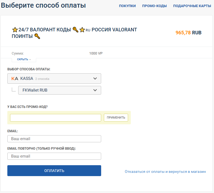This screenshot has height=193, width=214.
Task: Click the FKWallet RUB payment option text
Action: [35, 90]
